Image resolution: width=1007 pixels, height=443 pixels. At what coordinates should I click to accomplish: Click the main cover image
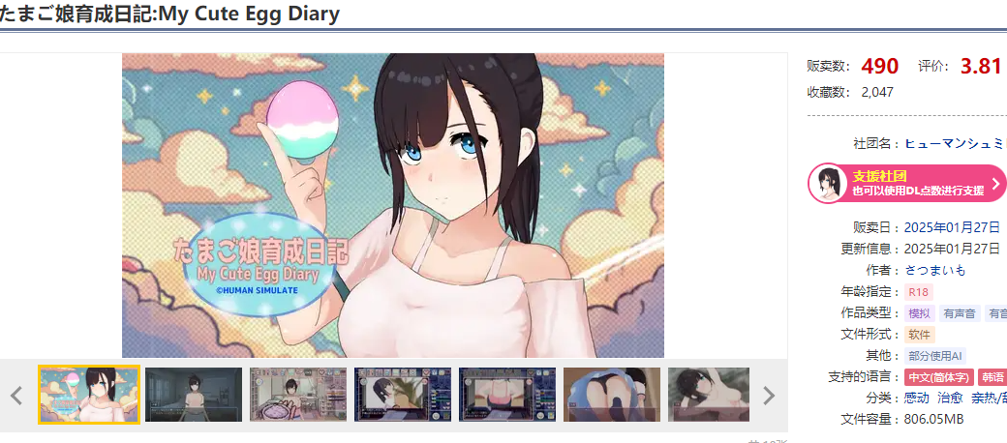pyautogui.click(x=393, y=205)
